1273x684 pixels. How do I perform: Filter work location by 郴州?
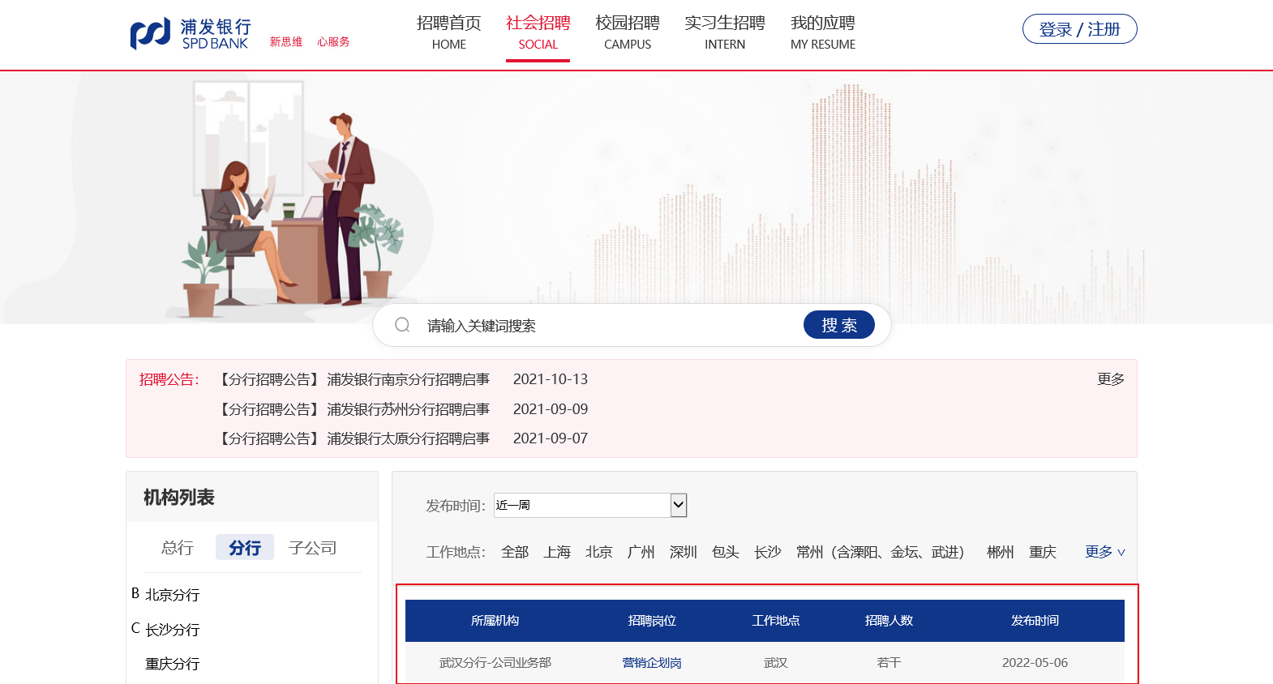coord(1001,552)
